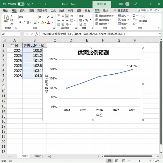Click the percent style icon
The image size is (163, 163).
(87, 20)
